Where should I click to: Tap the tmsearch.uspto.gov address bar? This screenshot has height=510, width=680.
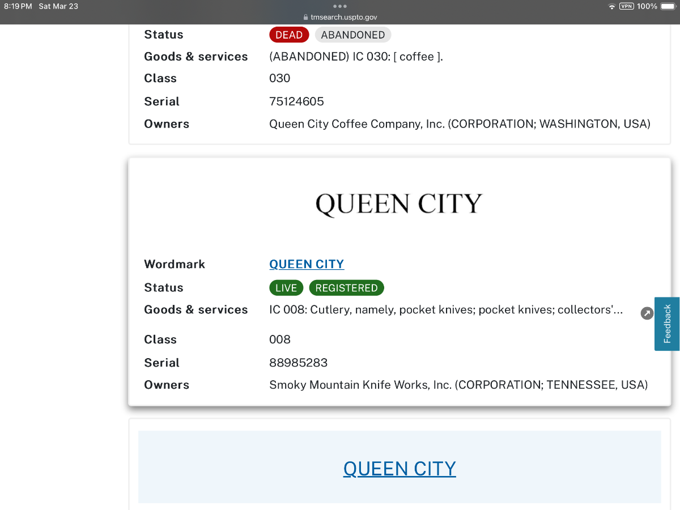click(340, 18)
